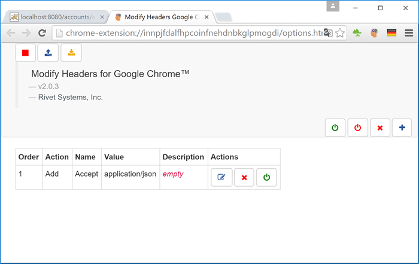Maximize the browser window
419x264 pixels.
[380, 8]
